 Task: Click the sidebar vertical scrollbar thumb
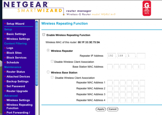pyautogui.click(x=36, y=53)
